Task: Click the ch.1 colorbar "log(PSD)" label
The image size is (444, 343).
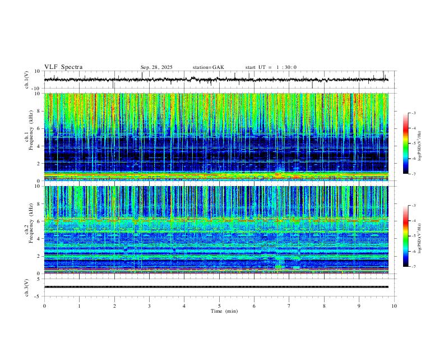Action: [420, 146]
